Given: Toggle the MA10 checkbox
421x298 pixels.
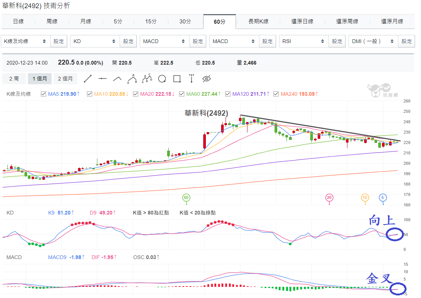Looking at the screenshot, I should (x=90, y=94).
